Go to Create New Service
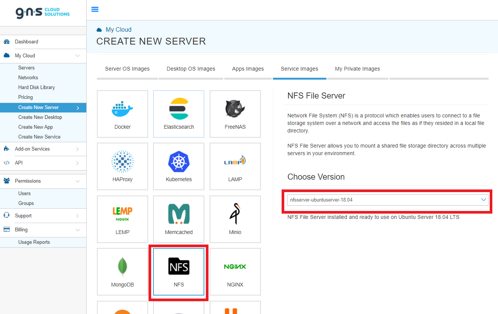This screenshot has width=498, height=314. [39, 137]
